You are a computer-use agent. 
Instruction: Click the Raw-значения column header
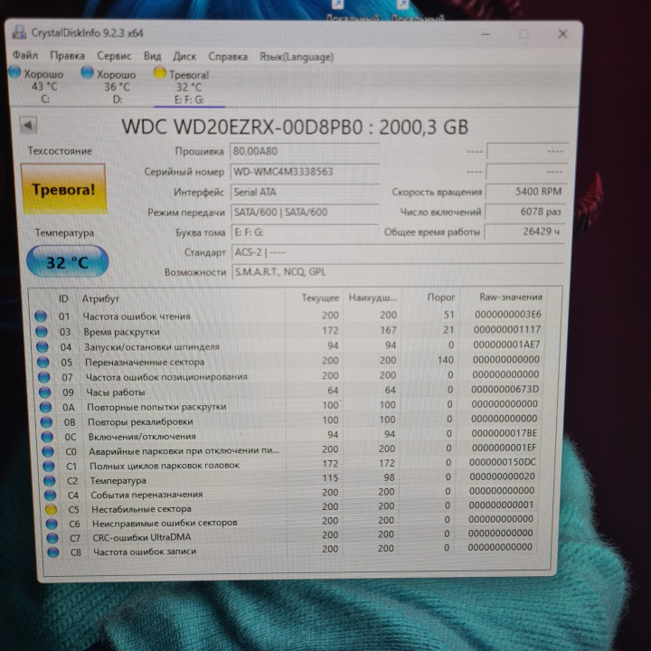(x=511, y=297)
